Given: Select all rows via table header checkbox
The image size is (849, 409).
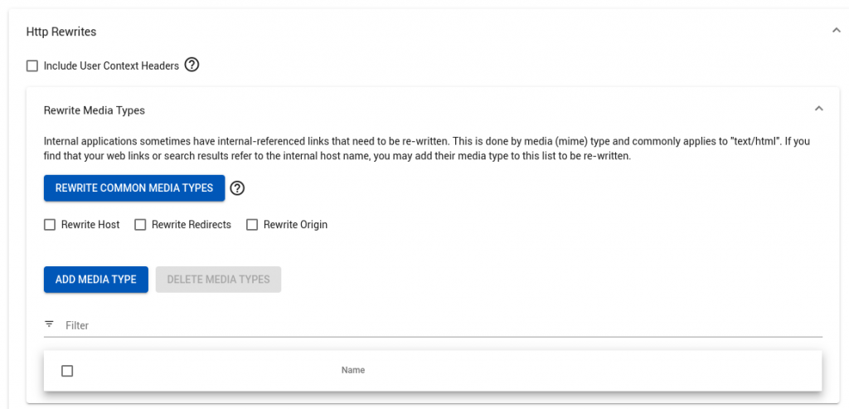Looking at the screenshot, I should (67, 371).
